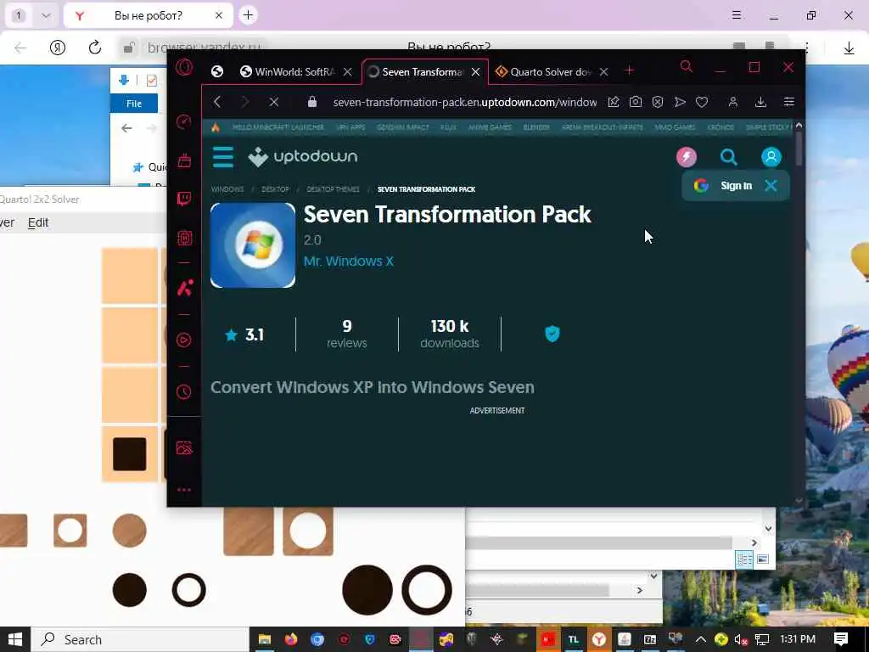Open new tab in Yandex Browser

[248, 15]
